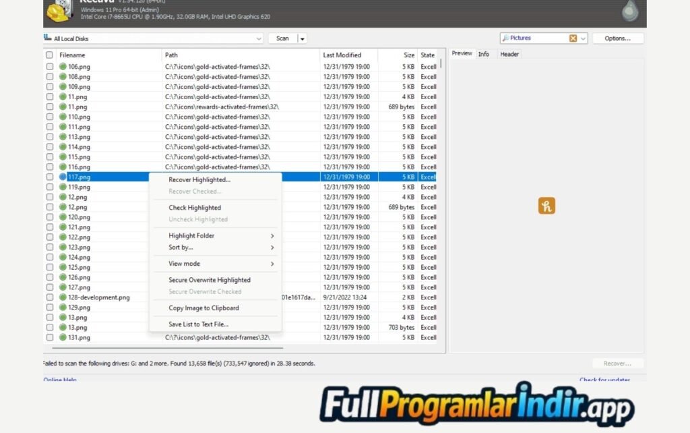
Task: Click the Scan button
Action: point(282,39)
